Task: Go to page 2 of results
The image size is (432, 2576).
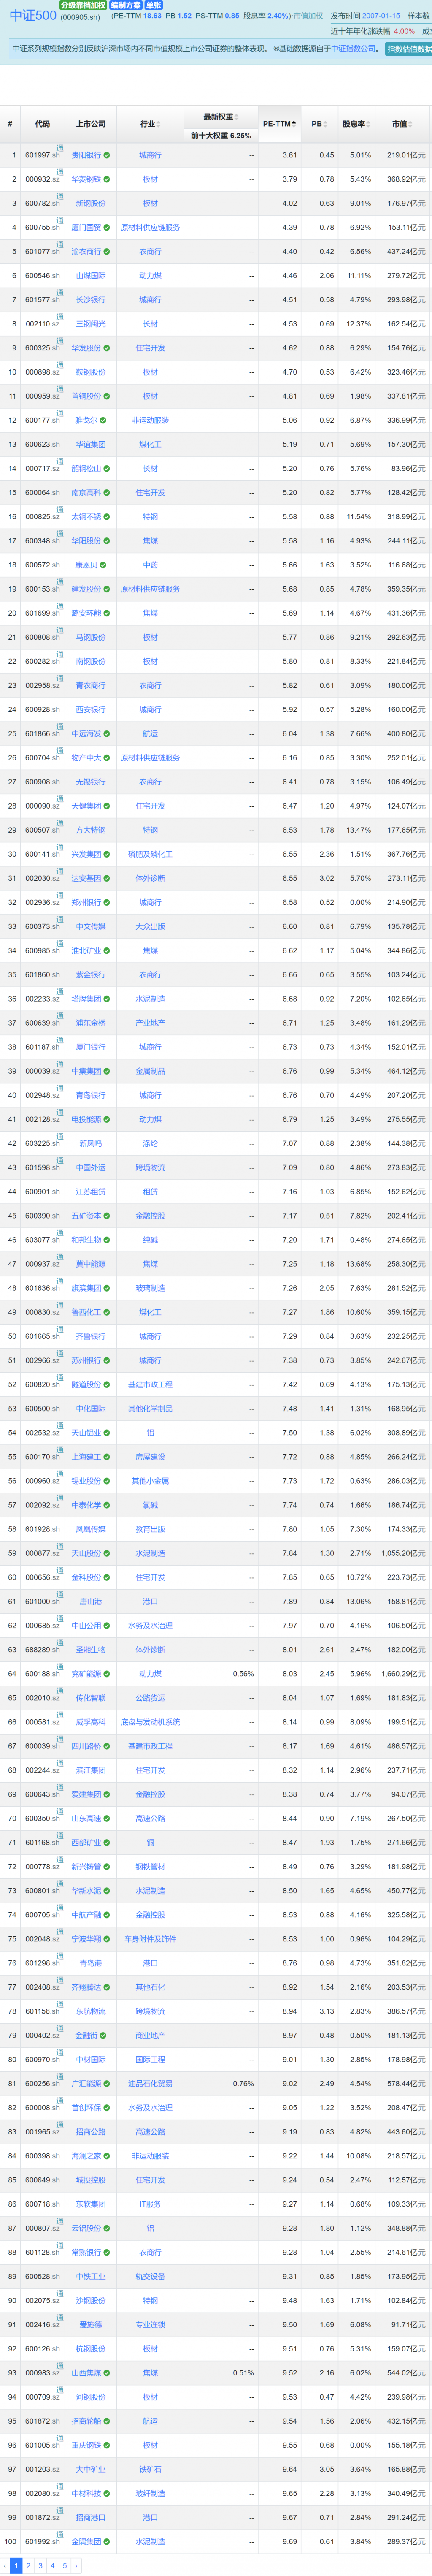Action: pyautogui.click(x=27, y=2566)
